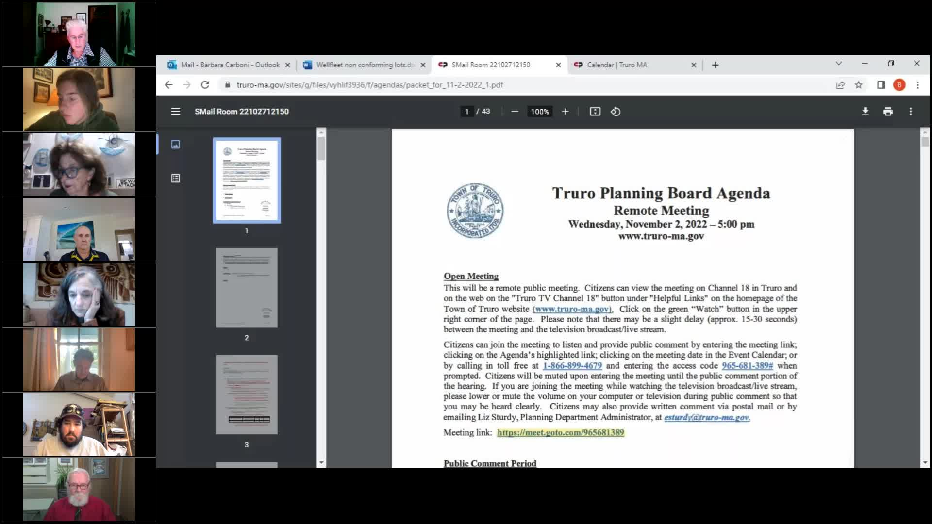Download the agenda PDF
The width and height of the screenshot is (932, 524).
coord(865,111)
